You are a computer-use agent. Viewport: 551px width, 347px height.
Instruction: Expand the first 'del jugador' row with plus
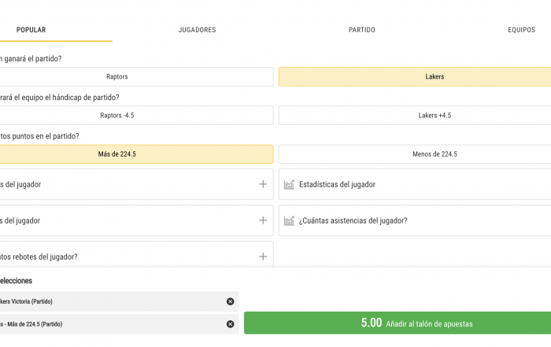pos(263,184)
